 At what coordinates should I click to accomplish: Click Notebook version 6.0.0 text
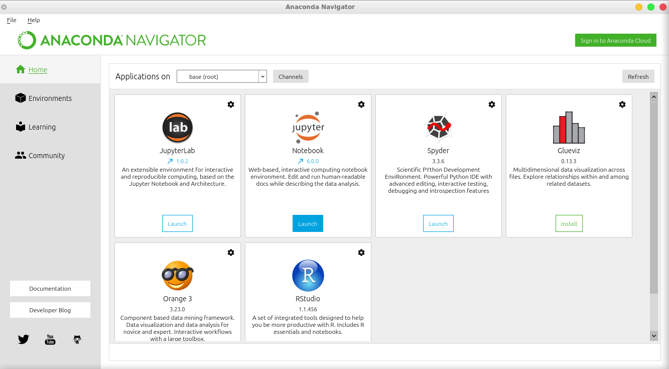312,161
